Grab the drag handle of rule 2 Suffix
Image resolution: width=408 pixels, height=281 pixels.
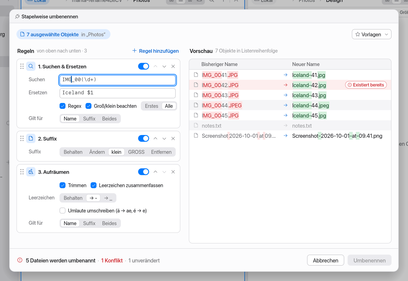tap(22, 139)
